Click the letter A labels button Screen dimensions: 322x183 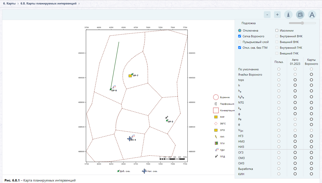(312, 15)
